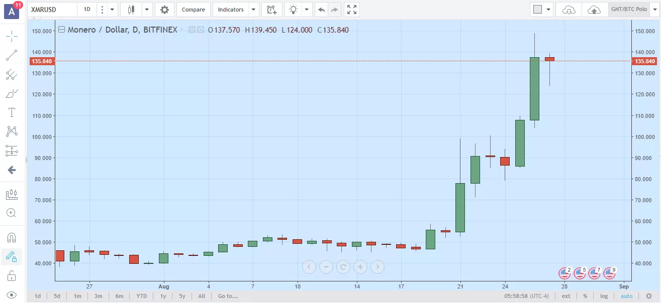Click the Go to... date button
The height and width of the screenshot is (303, 661).
pyautogui.click(x=228, y=296)
